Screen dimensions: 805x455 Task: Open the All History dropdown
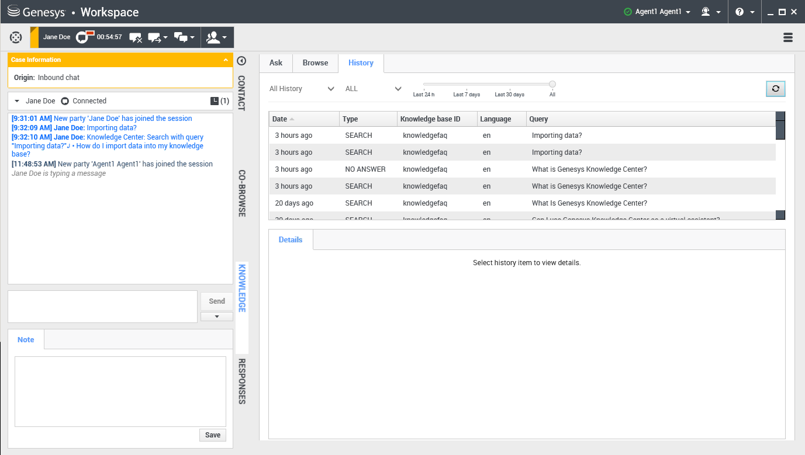pos(302,89)
